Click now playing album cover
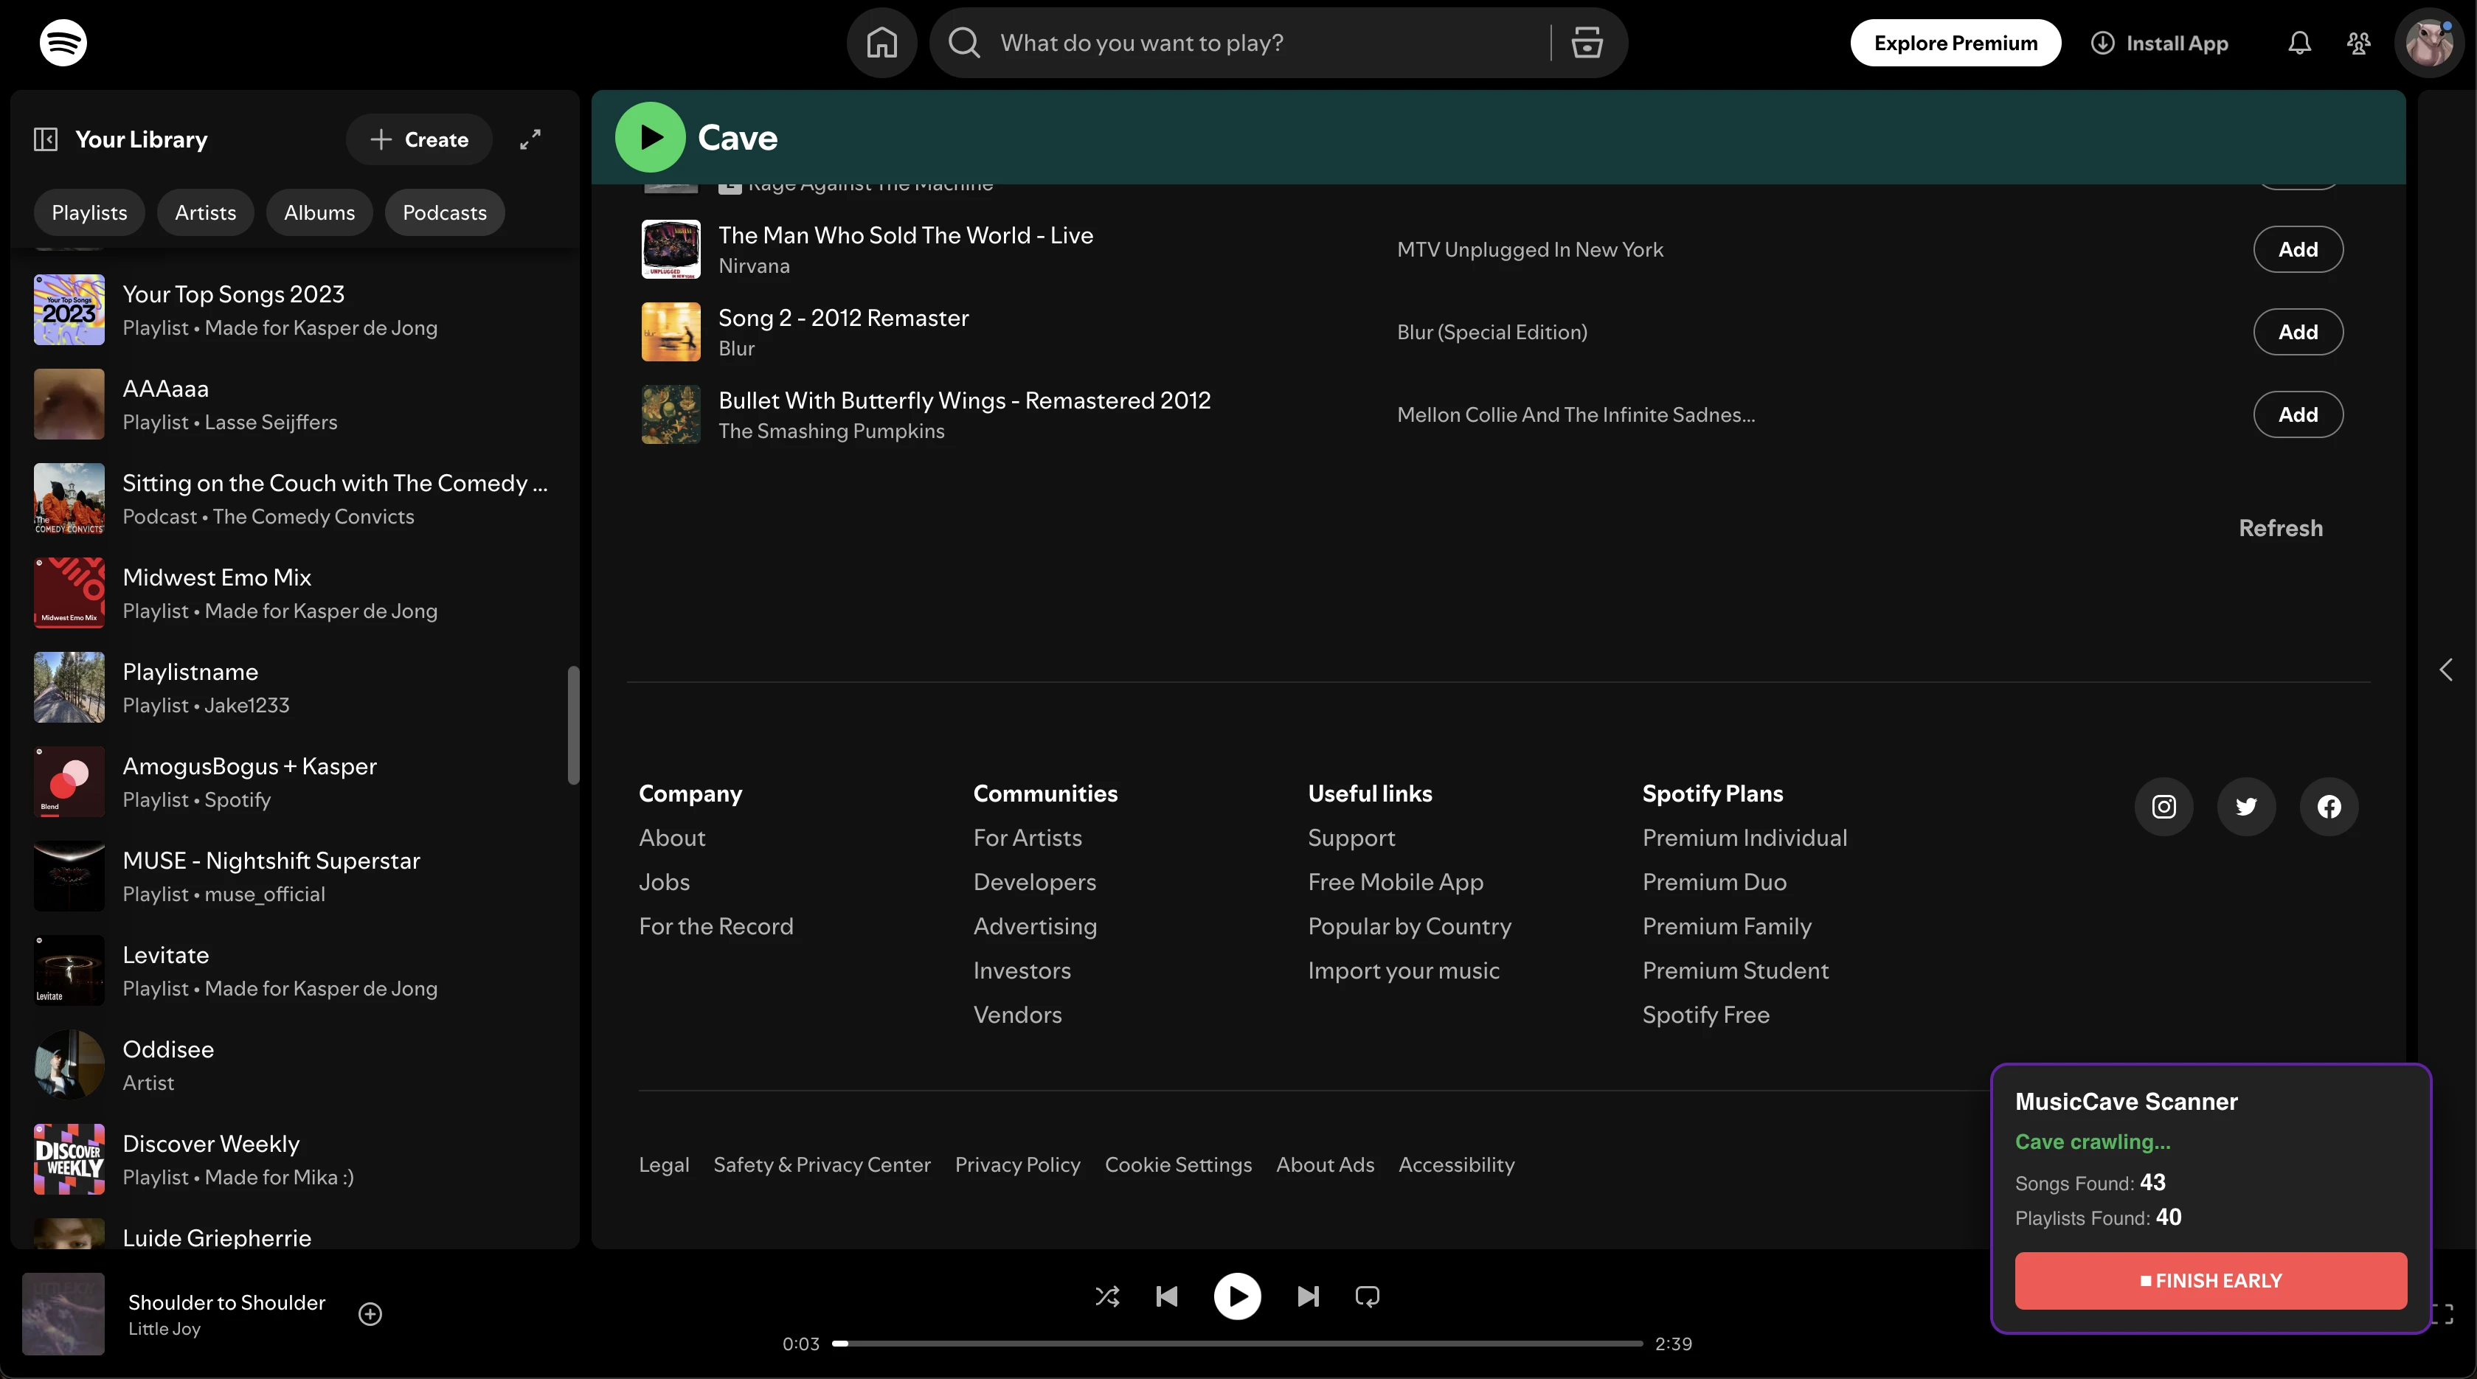Viewport: 2477px width, 1379px height. coord(63,1313)
